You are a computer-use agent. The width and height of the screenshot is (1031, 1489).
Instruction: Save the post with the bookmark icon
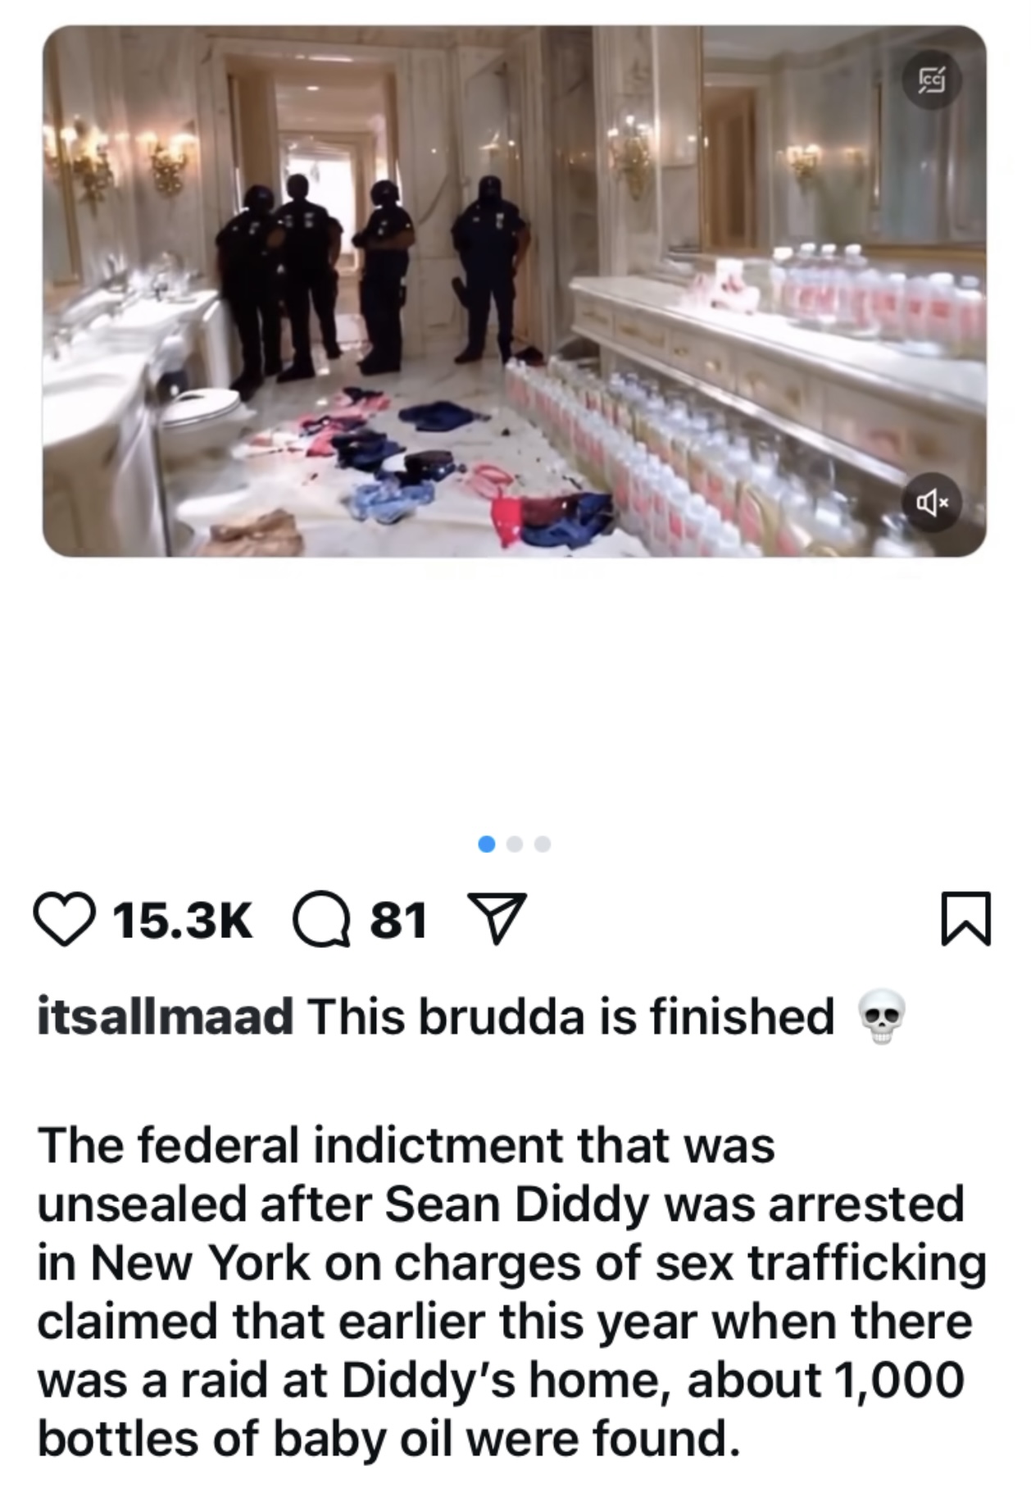point(966,919)
